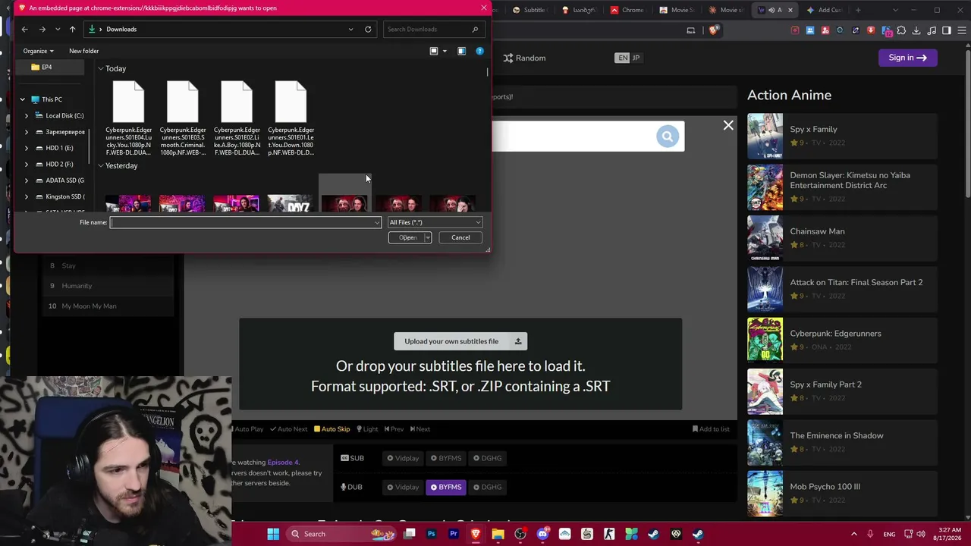This screenshot has height=546, width=971.
Task: Select the DayZ thumbnail under Yesterday
Action: pyautogui.click(x=290, y=203)
